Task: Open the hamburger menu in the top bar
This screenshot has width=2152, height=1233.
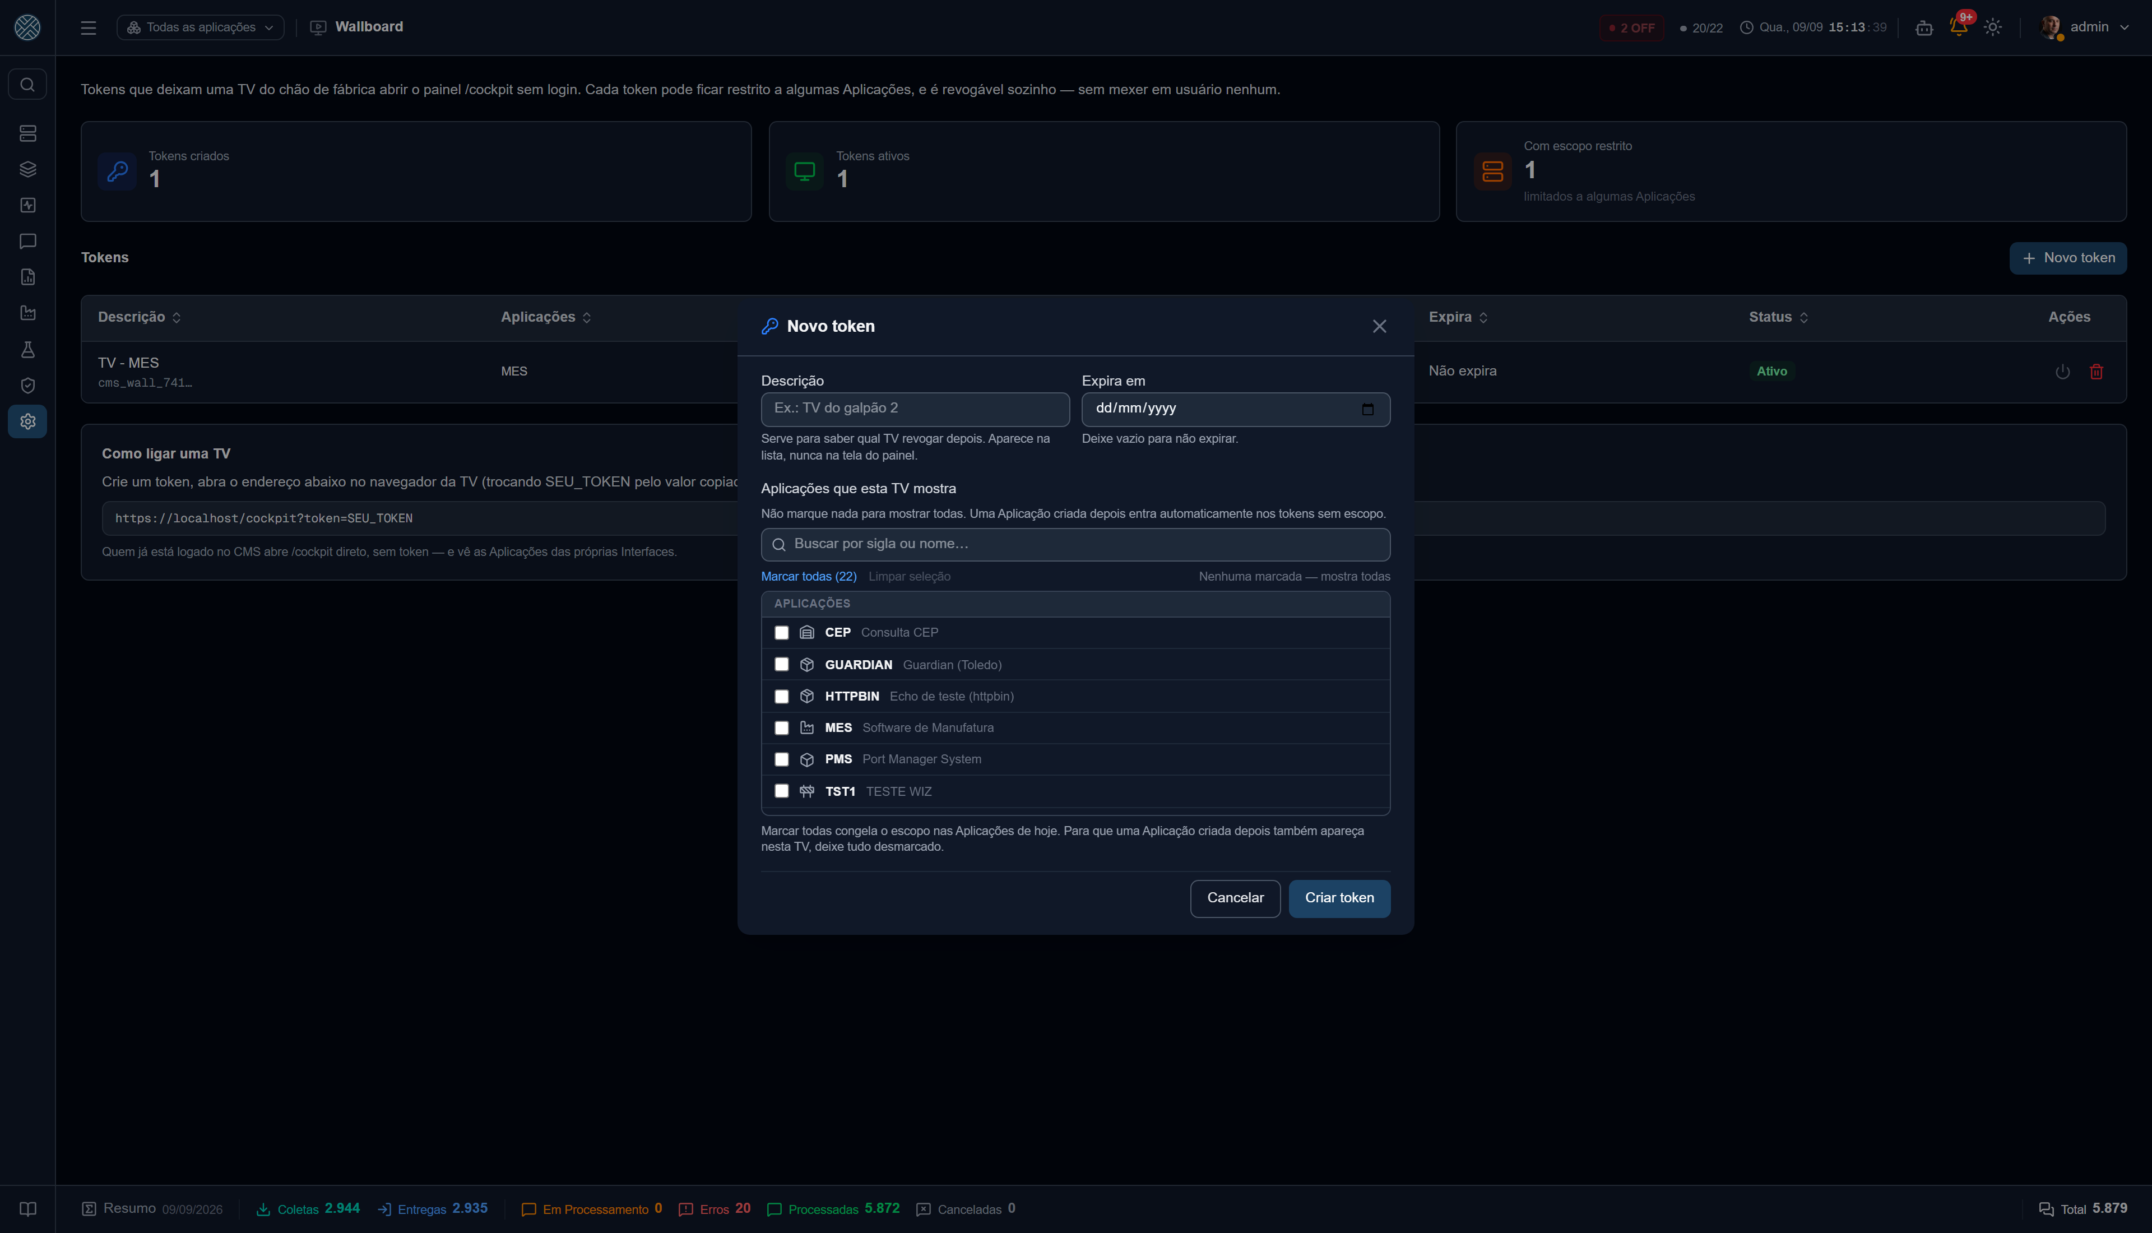Action: coord(88,27)
